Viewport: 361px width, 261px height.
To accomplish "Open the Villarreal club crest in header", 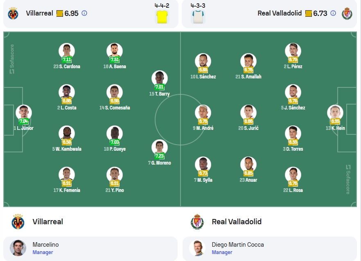I will 13,13.
